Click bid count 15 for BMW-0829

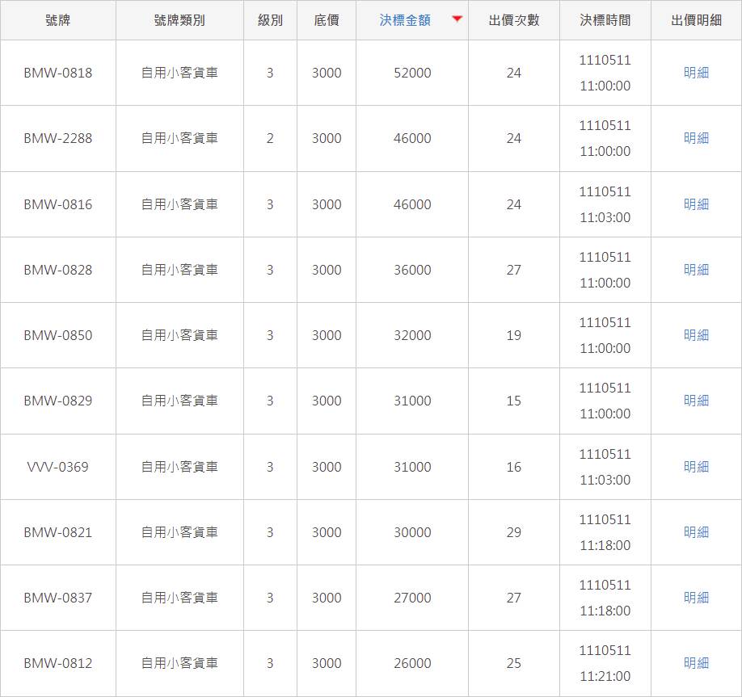click(x=514, y=401)
